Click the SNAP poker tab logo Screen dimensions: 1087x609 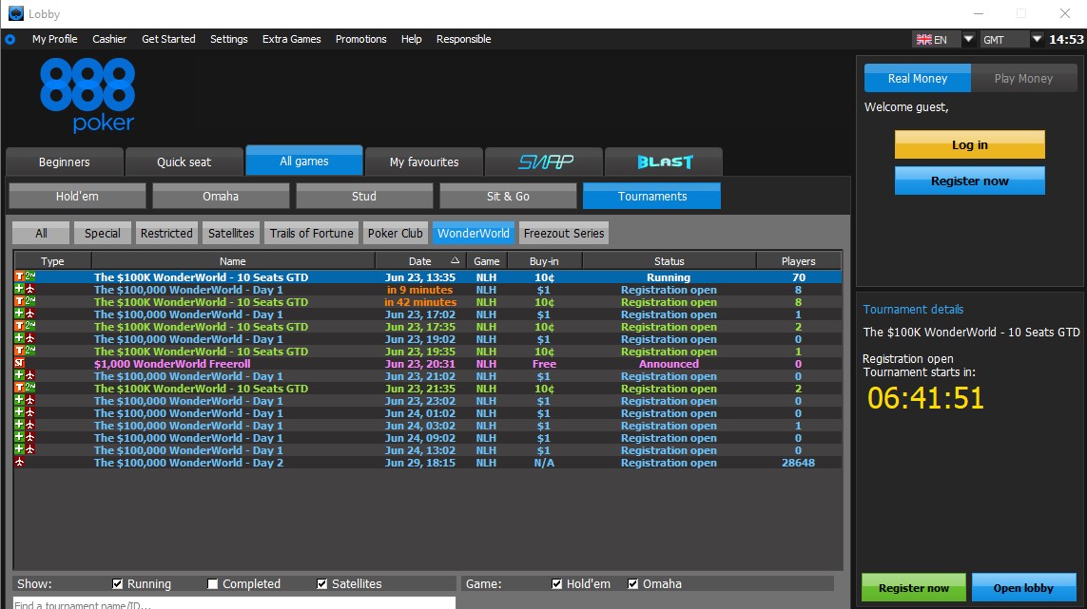point(545,162)
